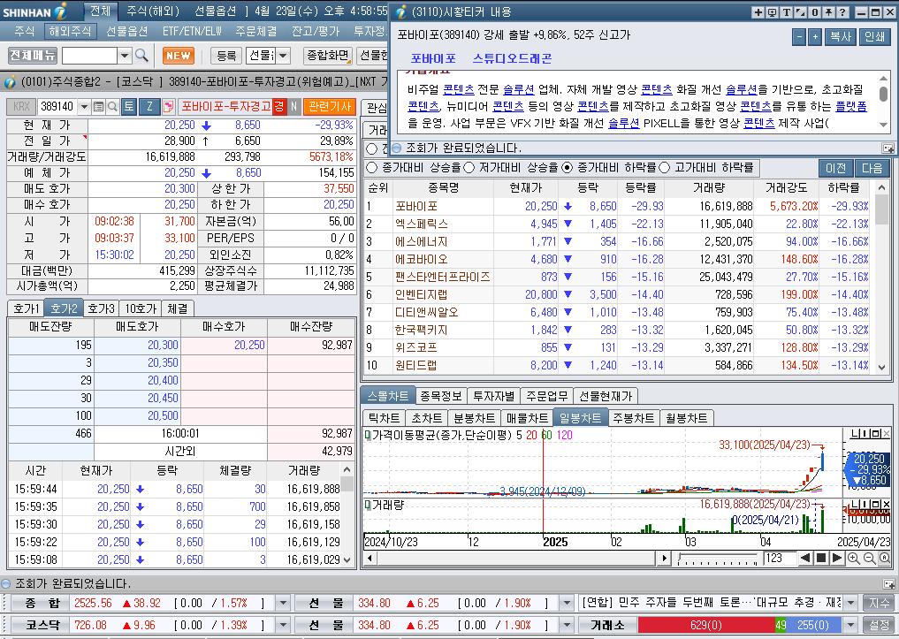Click the Shinhan logo icon of window 0101

[10, 82]
